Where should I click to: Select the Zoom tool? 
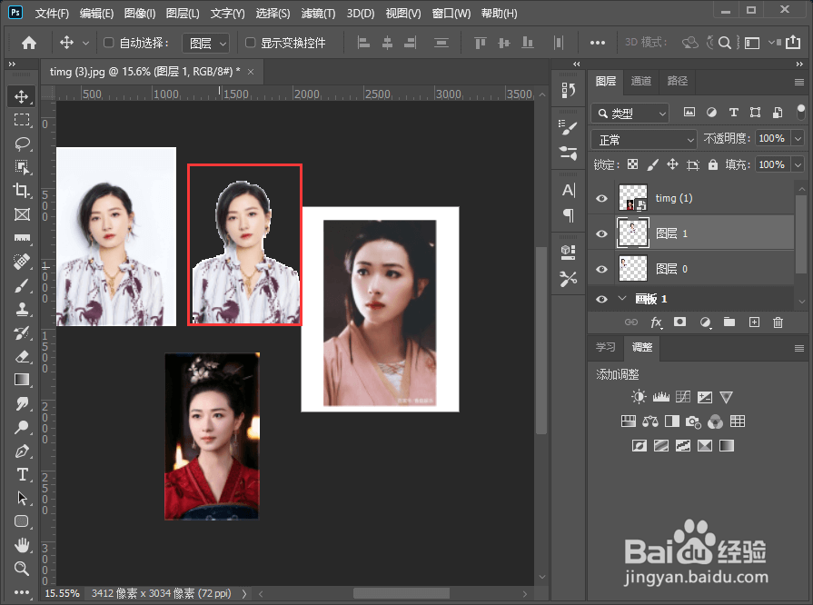[22, 569]
